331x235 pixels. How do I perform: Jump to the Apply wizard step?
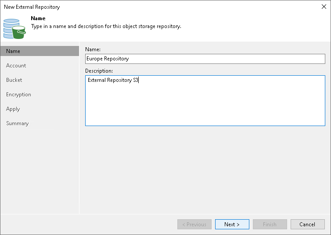click(x=13, y=109)
